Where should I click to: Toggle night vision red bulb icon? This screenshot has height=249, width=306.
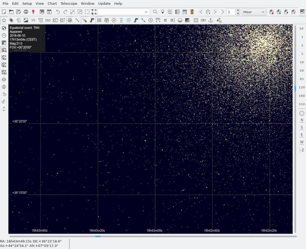click(33, 12)
